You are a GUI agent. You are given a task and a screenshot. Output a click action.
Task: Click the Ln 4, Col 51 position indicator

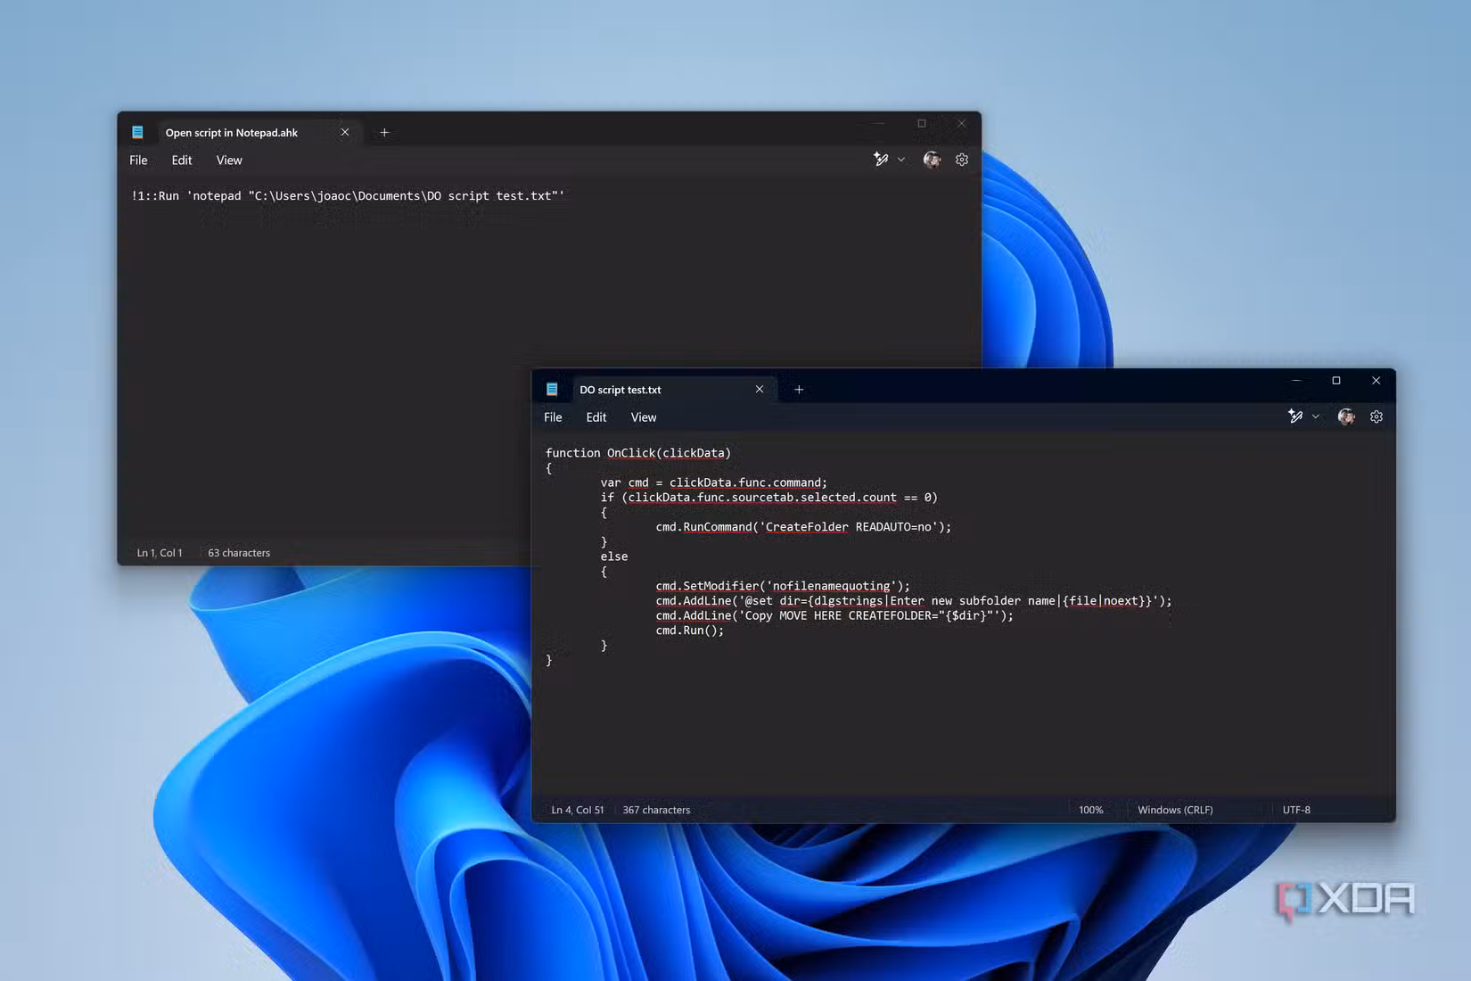577,810
